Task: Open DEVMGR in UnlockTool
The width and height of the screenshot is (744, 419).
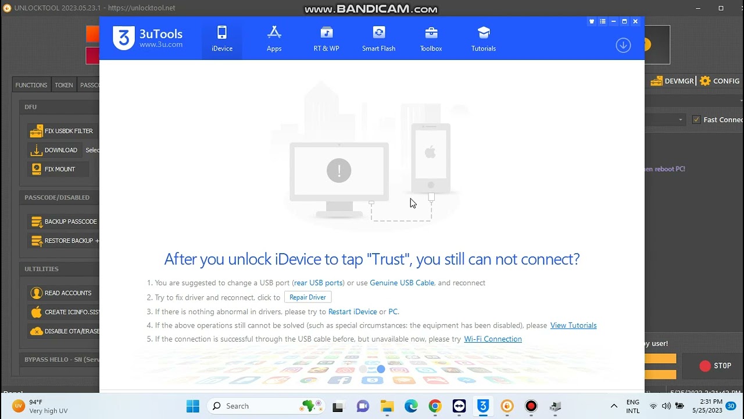Action: (673, 81)
